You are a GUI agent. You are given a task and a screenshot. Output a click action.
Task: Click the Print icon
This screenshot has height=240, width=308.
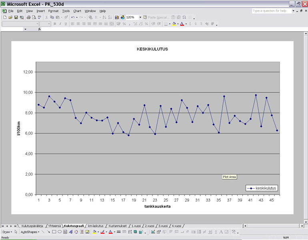tap(28, 18)
